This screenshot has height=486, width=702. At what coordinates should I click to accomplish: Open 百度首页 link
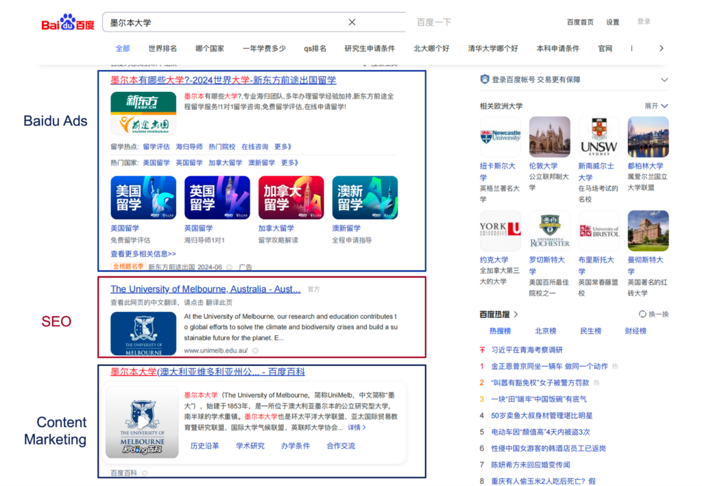pyautogui.click(x=580, y=22)
